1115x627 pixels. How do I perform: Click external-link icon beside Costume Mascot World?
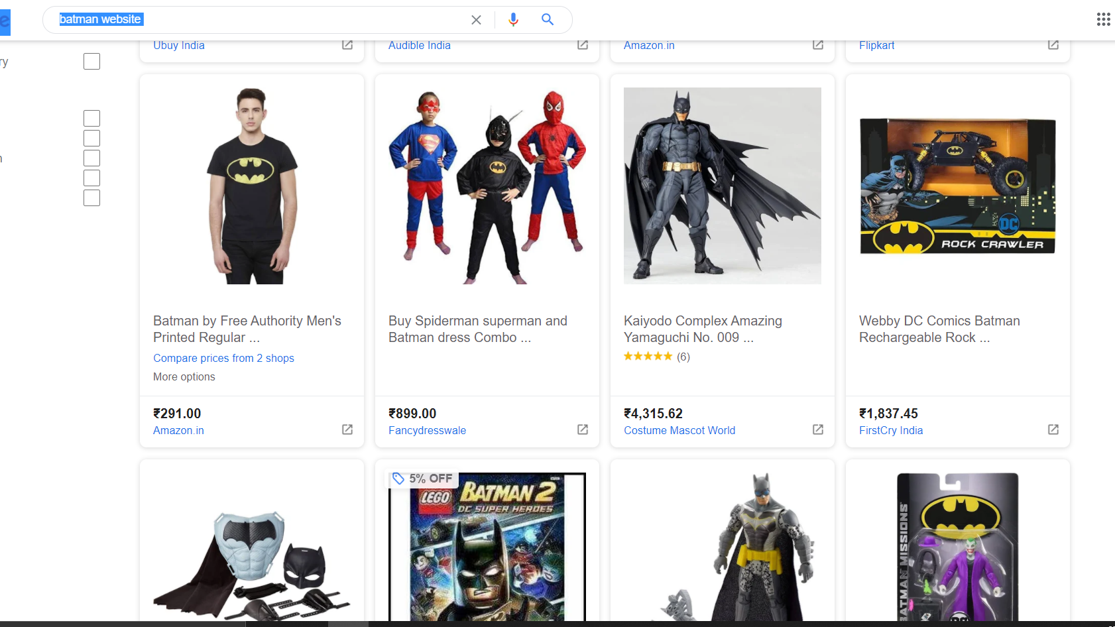pyautogui.click(x=818, y=429)
